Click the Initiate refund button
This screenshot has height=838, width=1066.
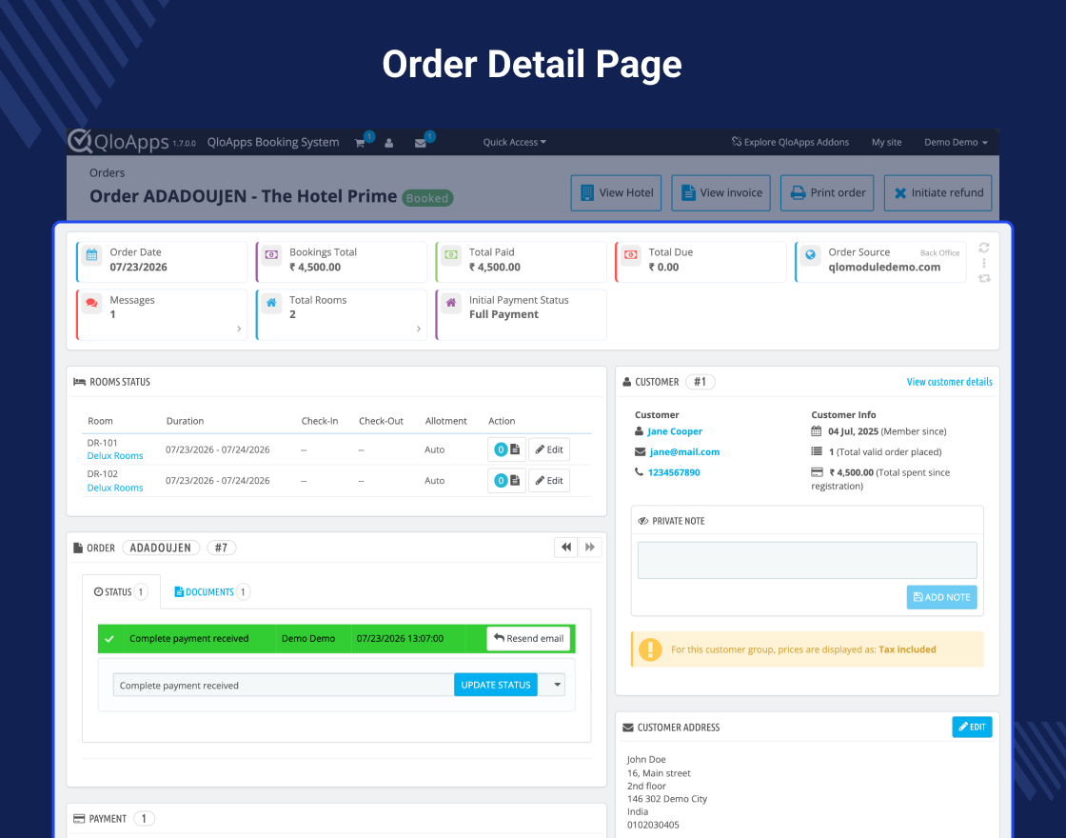[x=938, y=192]
